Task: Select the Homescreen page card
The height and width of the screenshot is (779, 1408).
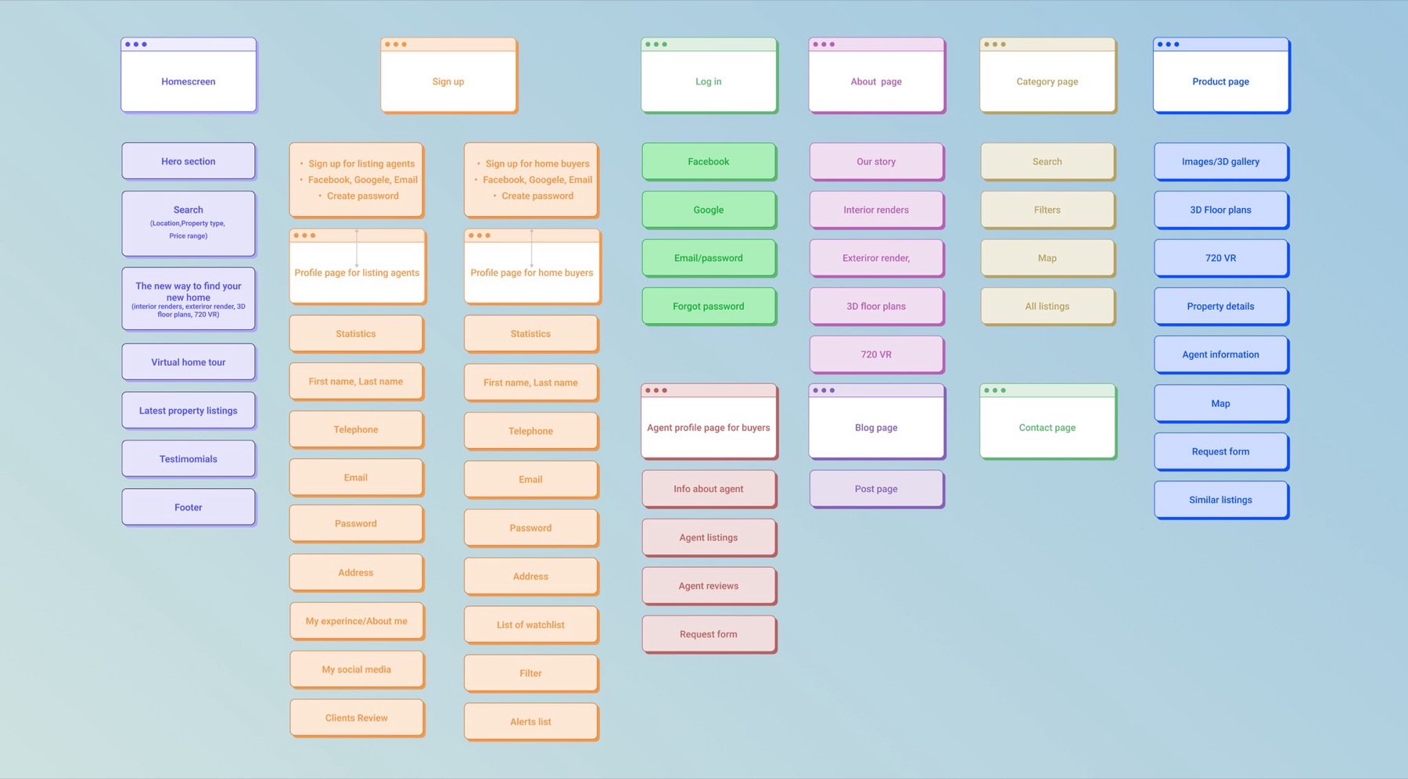Action: pyautogui.click(x=189, y=75)
